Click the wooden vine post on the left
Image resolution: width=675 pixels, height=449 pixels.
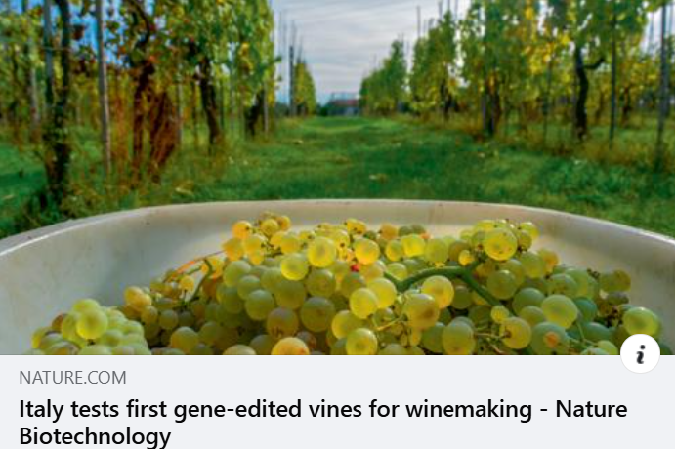pos(104,78)
